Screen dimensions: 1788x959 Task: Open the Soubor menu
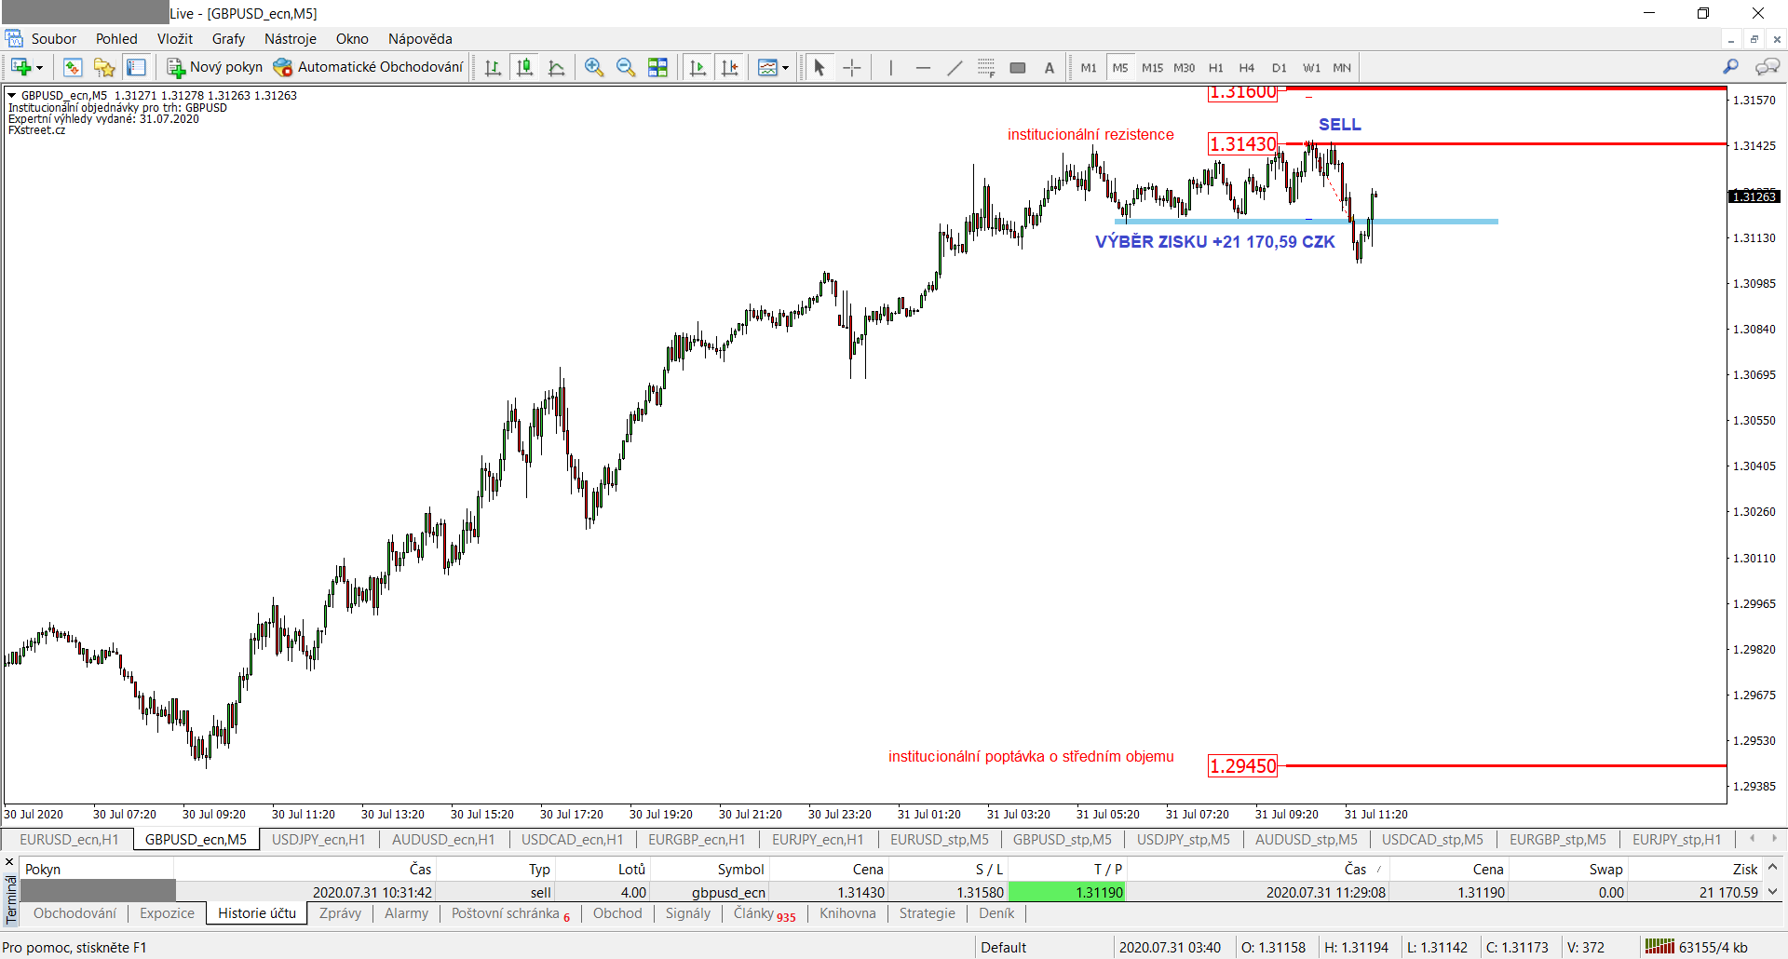coord(54,39)
